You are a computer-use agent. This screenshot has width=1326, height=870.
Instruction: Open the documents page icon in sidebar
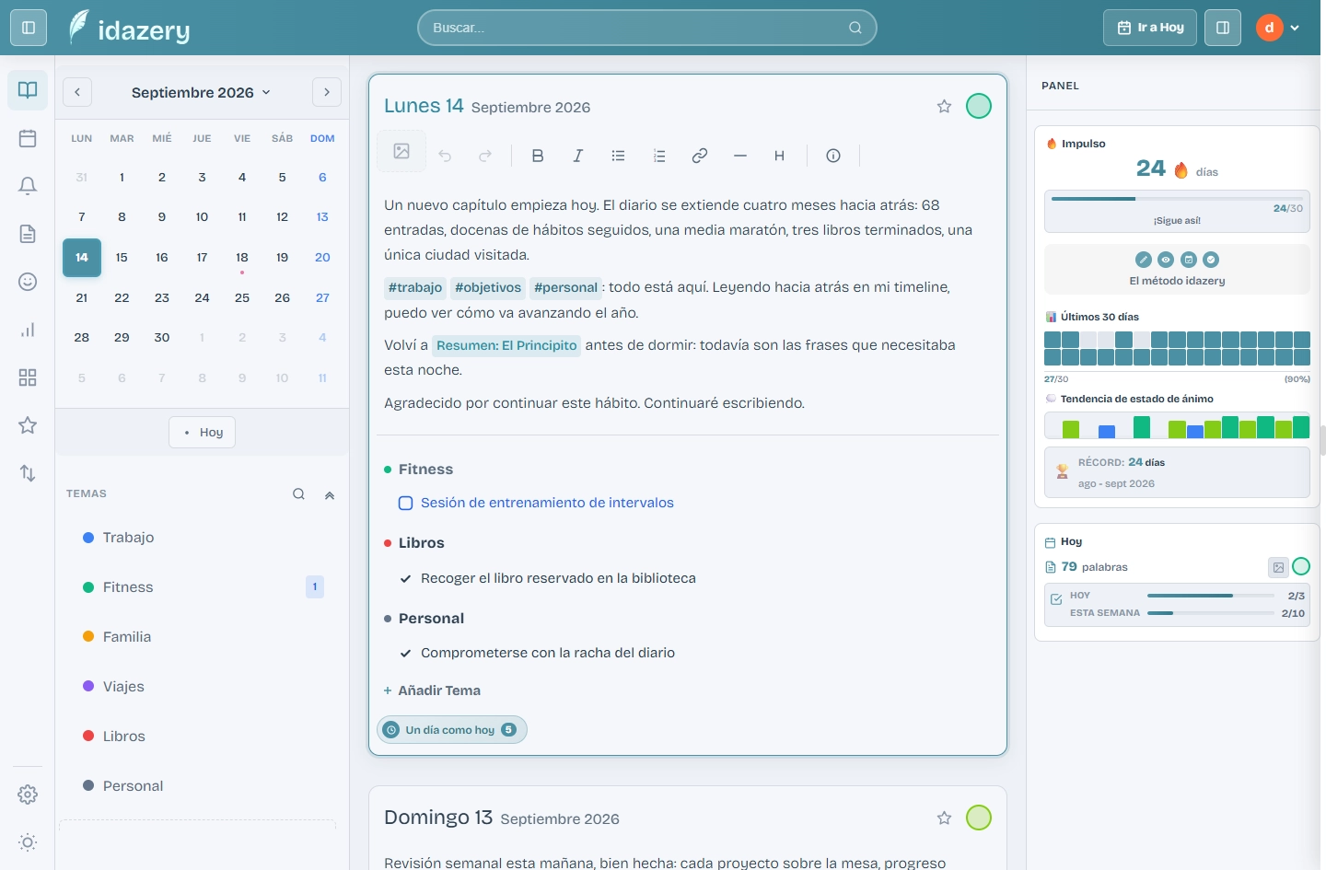click(x=28, y=234)
